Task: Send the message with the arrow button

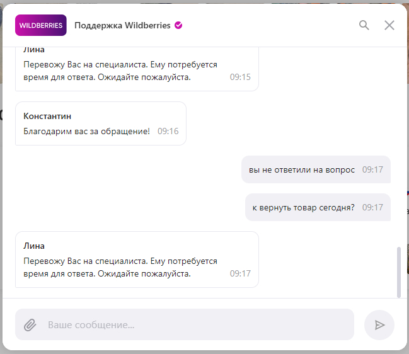Action: (x=379, y=325)
